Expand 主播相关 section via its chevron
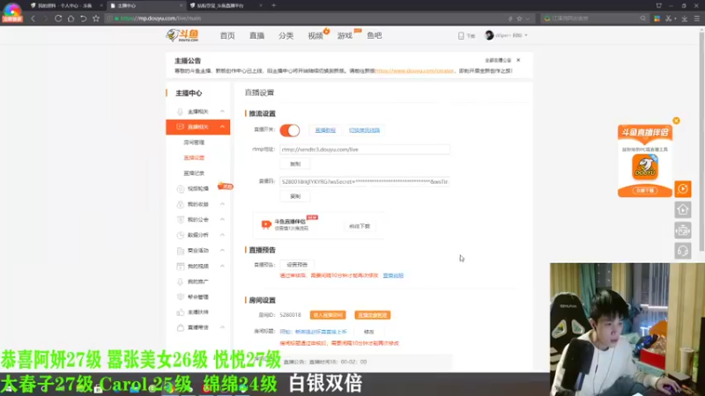This screenshot has width=705, height=396. 222,112
